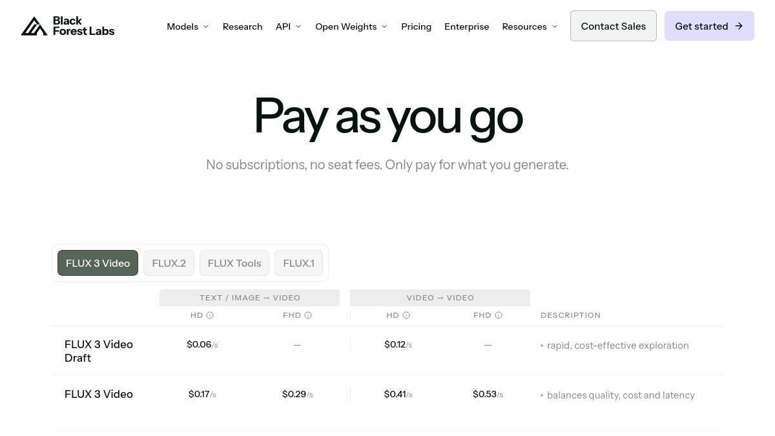Screen dimensions: 775x436
Task: Expand the Models menu chevron
Action: point(206,26)
